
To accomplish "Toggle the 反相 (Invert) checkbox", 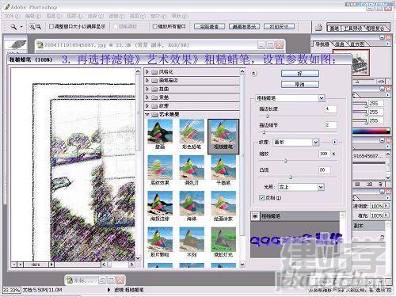I will coord(262,197).
